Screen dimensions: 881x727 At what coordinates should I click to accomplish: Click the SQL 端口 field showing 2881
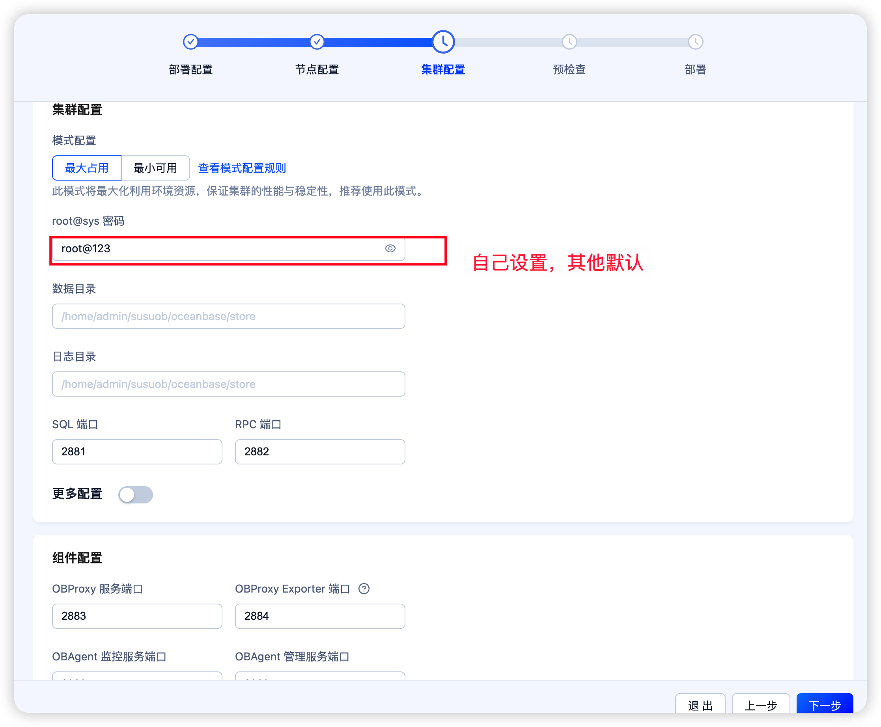pyautogui.click(x=137, y=452)
